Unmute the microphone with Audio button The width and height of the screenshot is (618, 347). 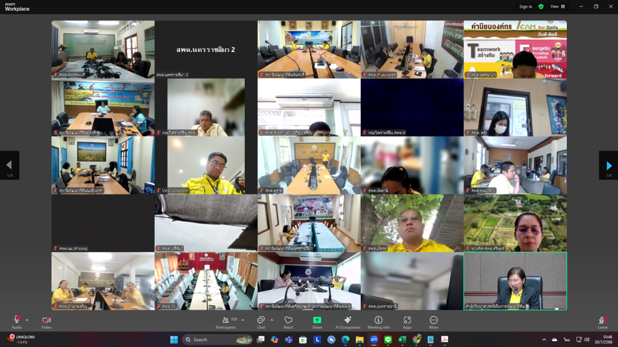click(17, 321)
